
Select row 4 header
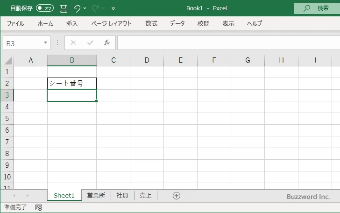point(7,107)
